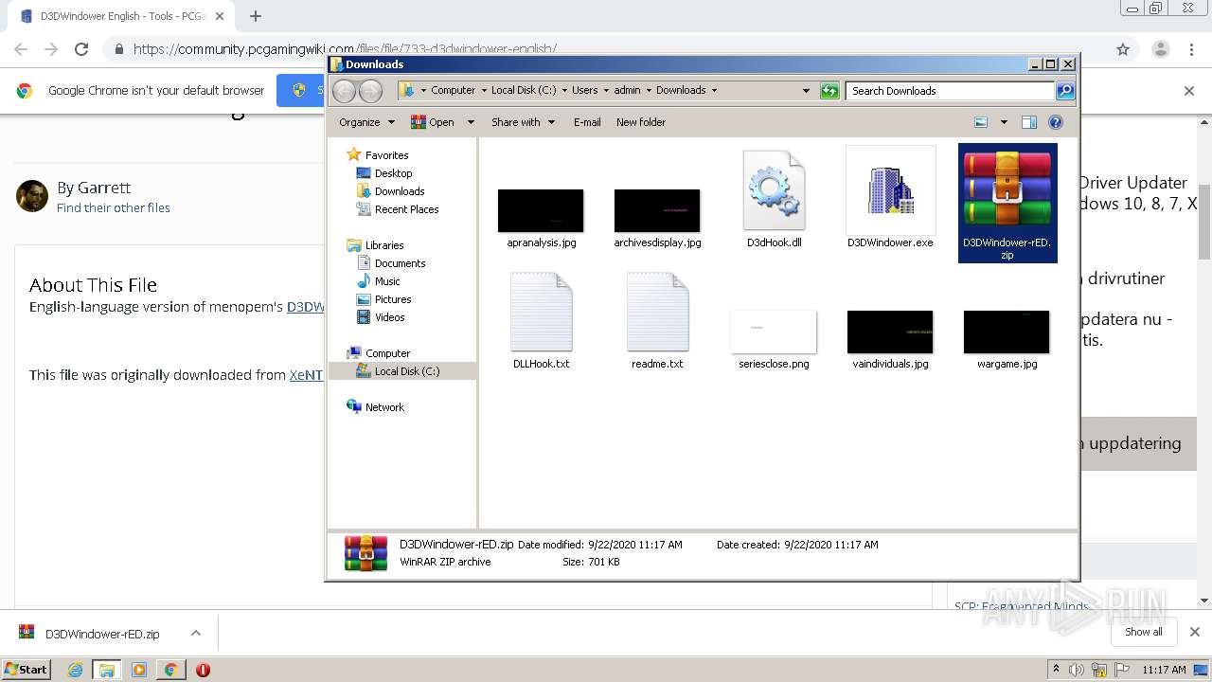Select Libraries in the navigation pane
Image resolution: width=1212 pixels, height=682 pixels.
pos(384,245)
